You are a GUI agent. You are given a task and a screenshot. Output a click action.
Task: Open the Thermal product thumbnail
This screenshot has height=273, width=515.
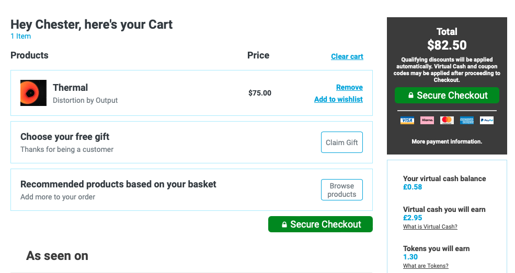pyautogui.click(x=33, y=93)
